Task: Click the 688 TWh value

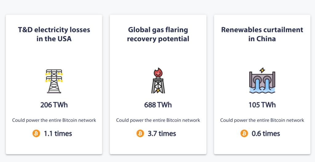Action: pos(158,105)
